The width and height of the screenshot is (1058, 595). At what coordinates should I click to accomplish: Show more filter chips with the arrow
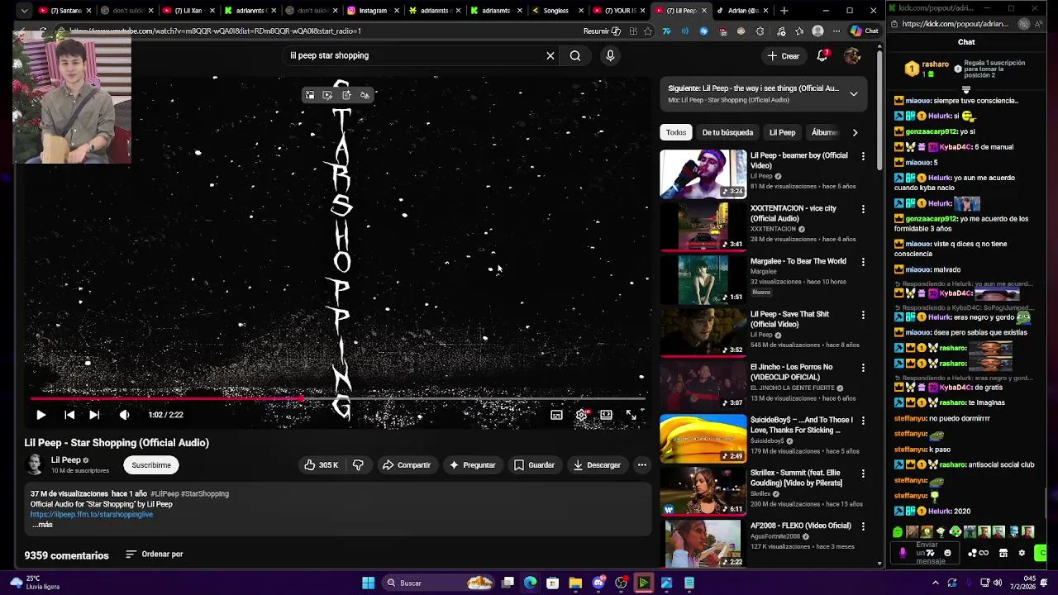click(x=855, y=132)
